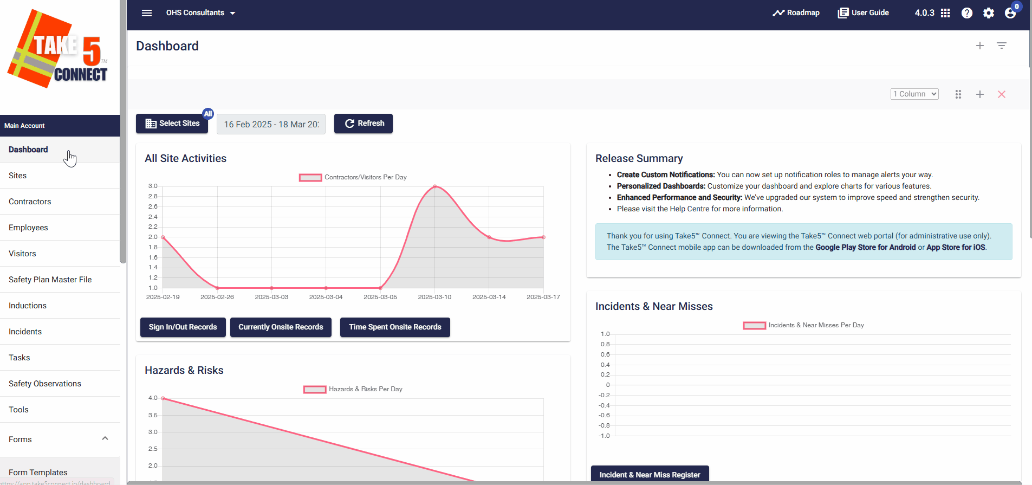This screenshot has height=485, width=1032.
Task: Click the Take 5 Connect logo
Action: [x=59, y=49]
